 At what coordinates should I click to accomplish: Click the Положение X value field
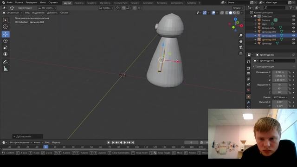279,72
